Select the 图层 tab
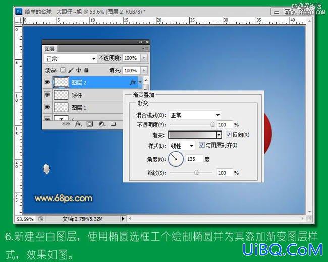This screenshot has width=328, height=262. click(50, 49)
